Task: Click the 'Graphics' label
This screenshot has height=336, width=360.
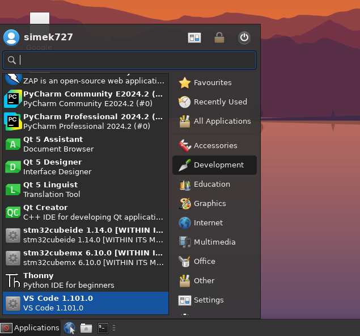Action: pyautogui.click(x=210, y=204)
